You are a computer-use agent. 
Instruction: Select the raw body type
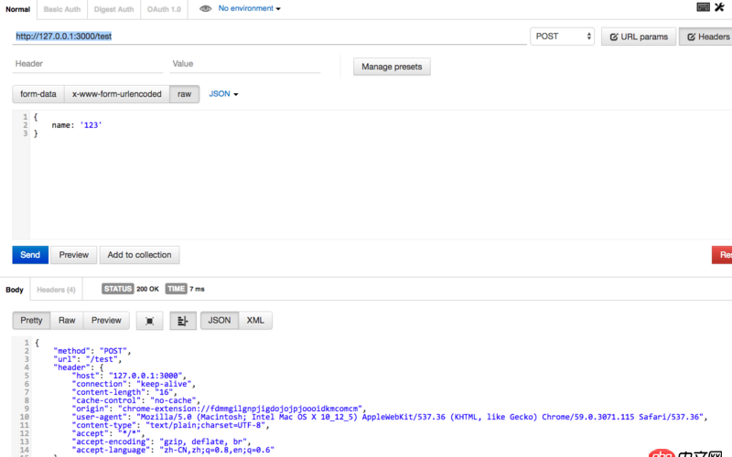tap(185, 94)
